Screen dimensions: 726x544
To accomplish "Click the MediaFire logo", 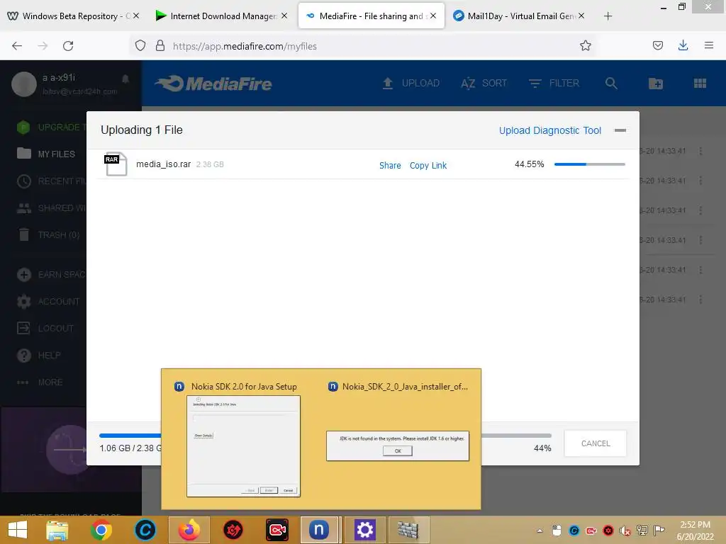I will coord(213,84).
